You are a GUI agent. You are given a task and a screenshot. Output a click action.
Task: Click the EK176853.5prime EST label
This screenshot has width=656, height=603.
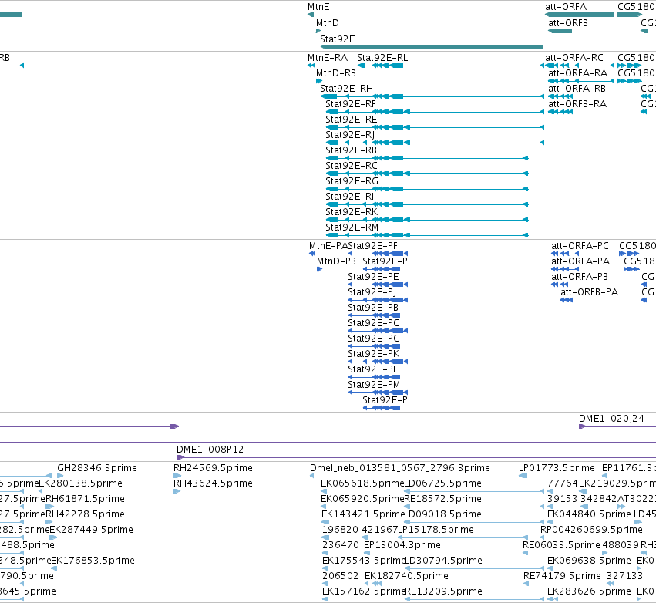click(93, 561)
